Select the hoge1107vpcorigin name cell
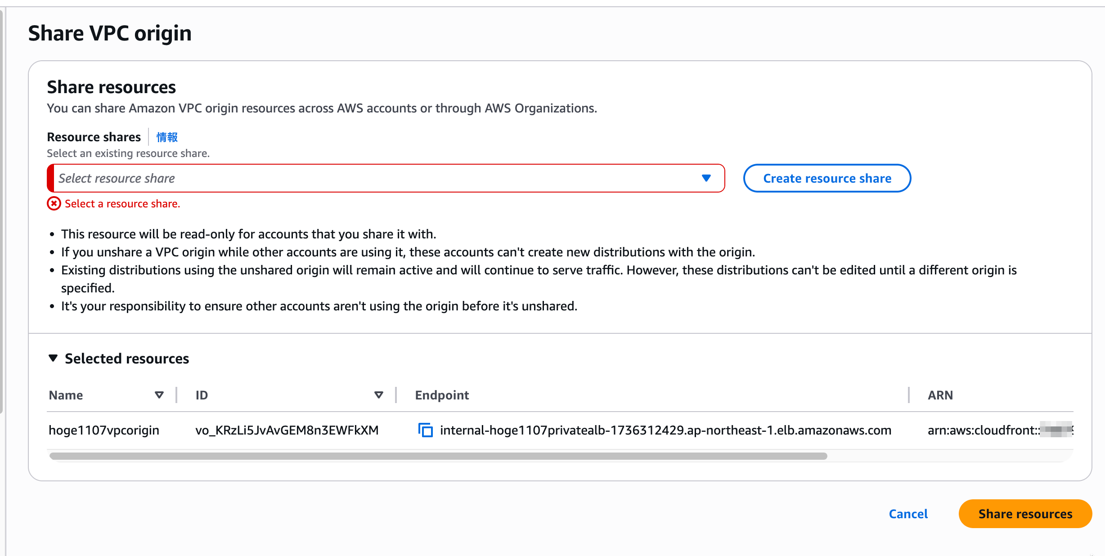The image size is (1105, 556). (x=104, y=430)
